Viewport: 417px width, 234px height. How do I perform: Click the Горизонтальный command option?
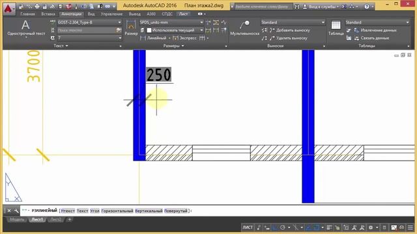[x=117, y=211]
